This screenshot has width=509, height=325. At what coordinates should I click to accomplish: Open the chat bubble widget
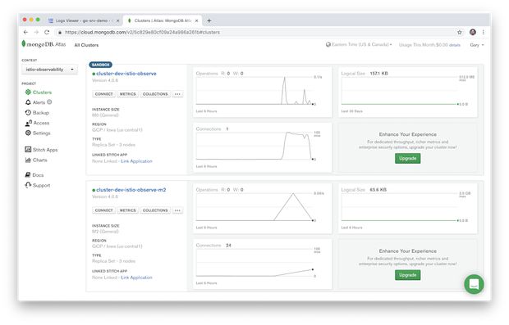pyautogui.click(x=474, y=284)
